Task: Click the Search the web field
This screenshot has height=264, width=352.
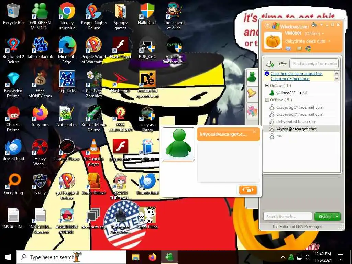Action: (288, 217)
